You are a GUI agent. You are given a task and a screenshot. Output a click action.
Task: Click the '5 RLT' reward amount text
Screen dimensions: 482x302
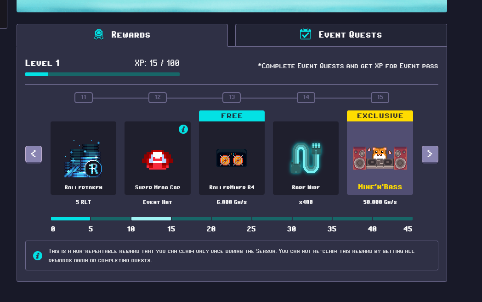[83, 202]
